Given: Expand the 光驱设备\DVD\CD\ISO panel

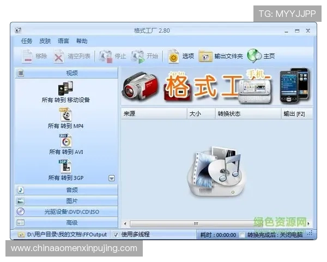Looking at the screenshot, I should click(x=66, y=212).
